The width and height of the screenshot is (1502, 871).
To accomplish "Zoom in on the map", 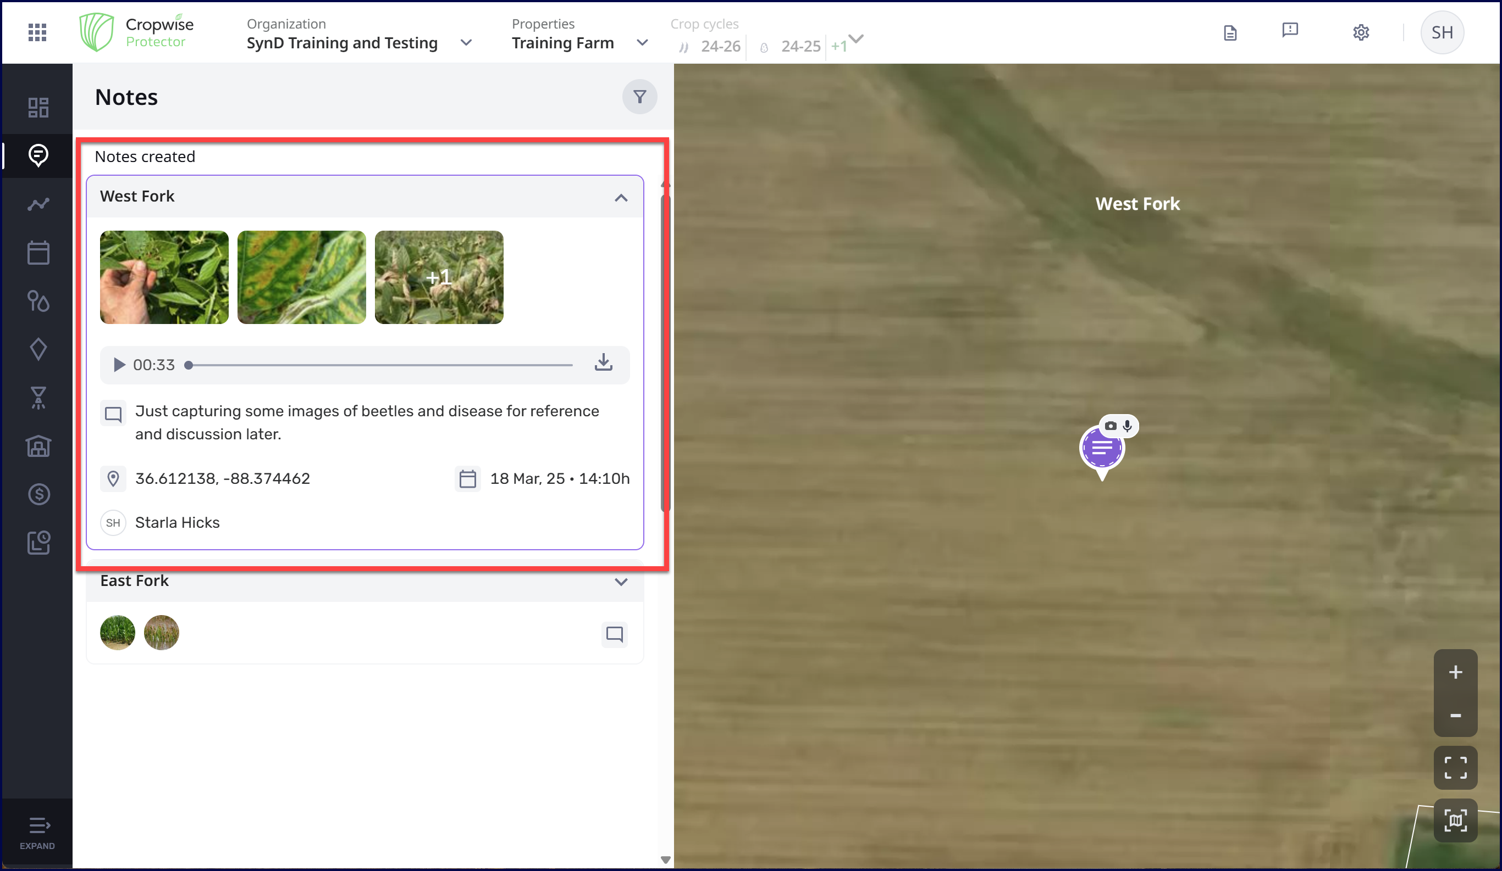I will [x=1455, y=672].
